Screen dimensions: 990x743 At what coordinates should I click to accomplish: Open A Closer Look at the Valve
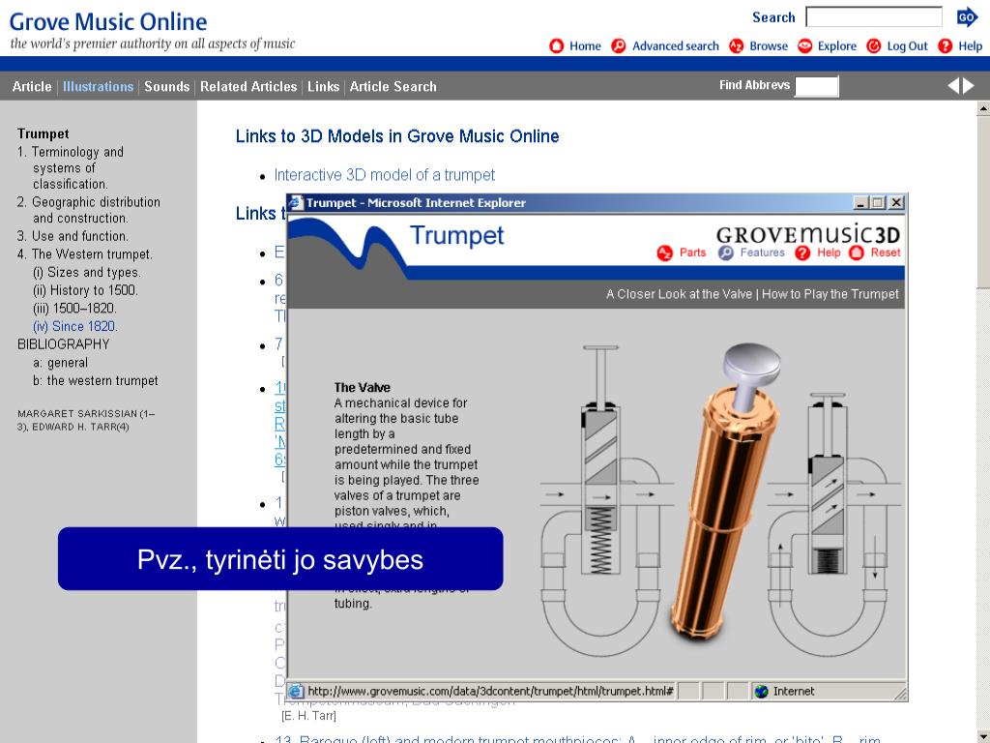click(x=679, y=294)
